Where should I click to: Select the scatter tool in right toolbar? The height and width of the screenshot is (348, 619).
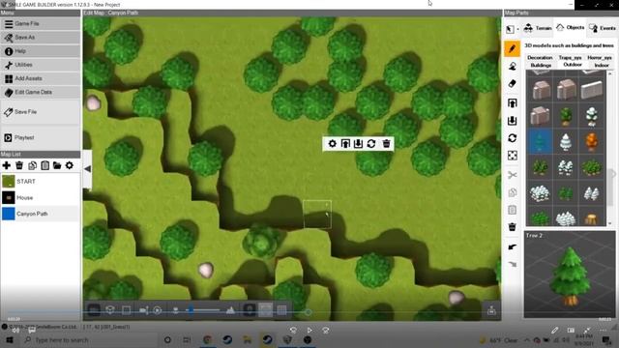pos(512,156)
